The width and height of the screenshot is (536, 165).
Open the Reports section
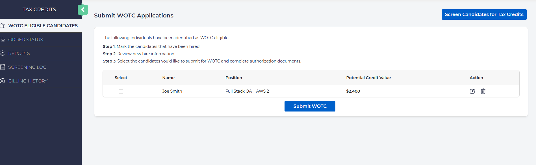click(19, 53)
